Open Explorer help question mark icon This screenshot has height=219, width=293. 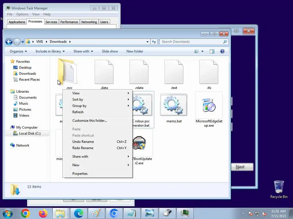click(222, 51)
